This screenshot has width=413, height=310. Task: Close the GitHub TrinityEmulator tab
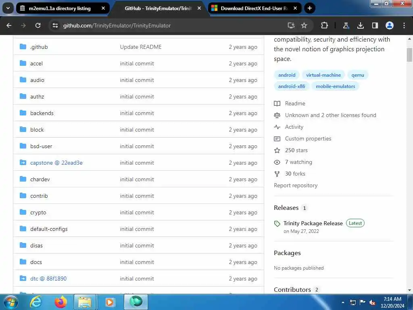[199, 8]
